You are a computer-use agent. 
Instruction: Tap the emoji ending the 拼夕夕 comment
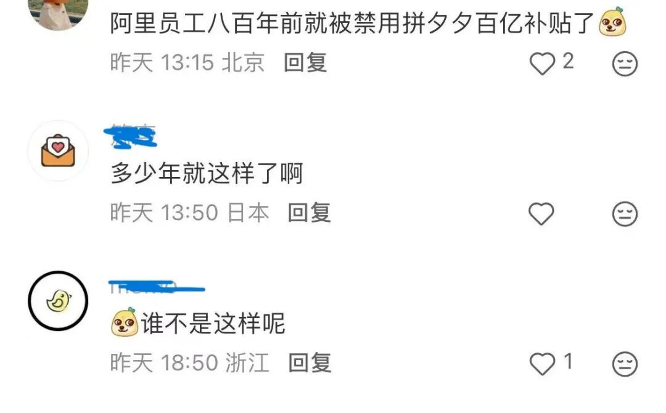tap(612, 21)
